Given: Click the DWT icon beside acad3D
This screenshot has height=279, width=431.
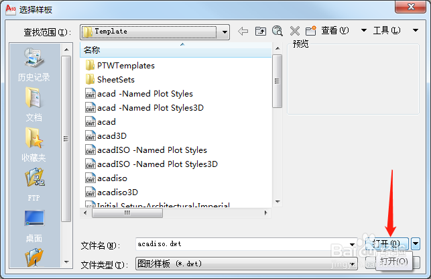Looking at the screenshot, I should click(x=90, y=135).
